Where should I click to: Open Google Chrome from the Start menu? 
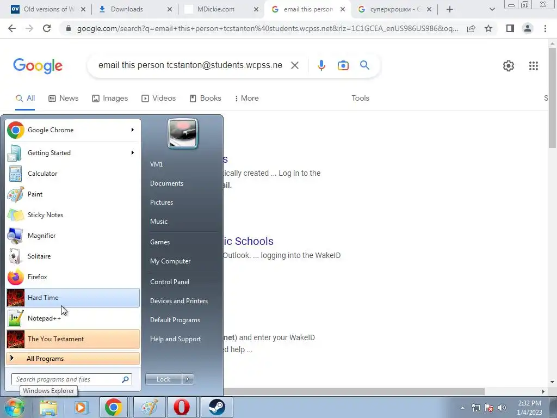tap(73, 130)
